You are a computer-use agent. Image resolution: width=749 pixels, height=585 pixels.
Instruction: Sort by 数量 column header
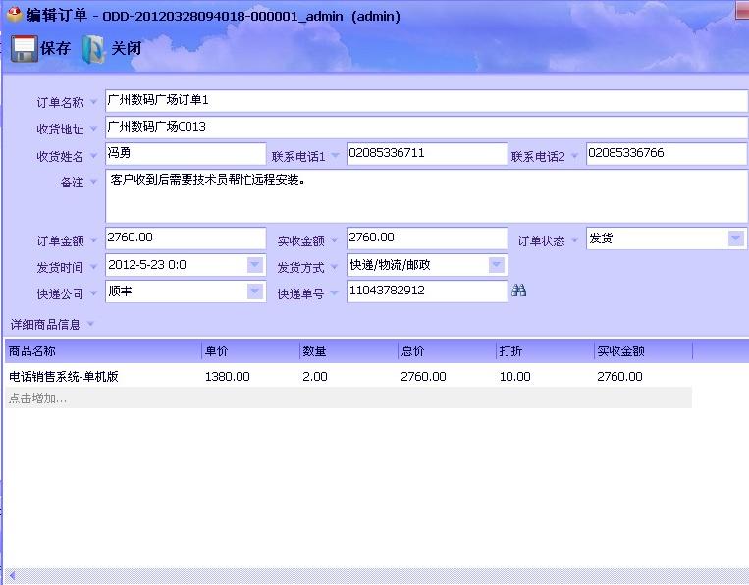pyautogui.click(x=348, y=351)
